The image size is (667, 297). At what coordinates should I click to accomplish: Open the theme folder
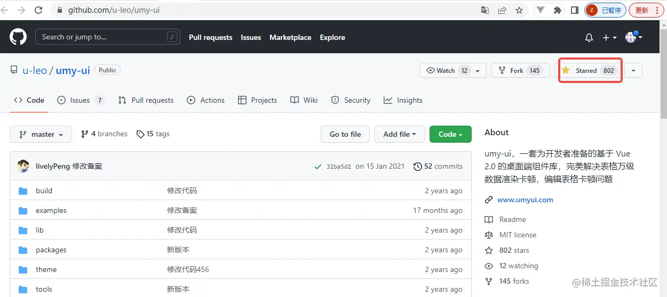[x=46, y=269]
